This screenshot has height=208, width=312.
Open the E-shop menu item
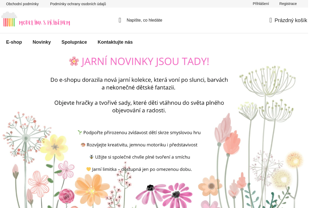pyautogui.click(x=14, y=42)
